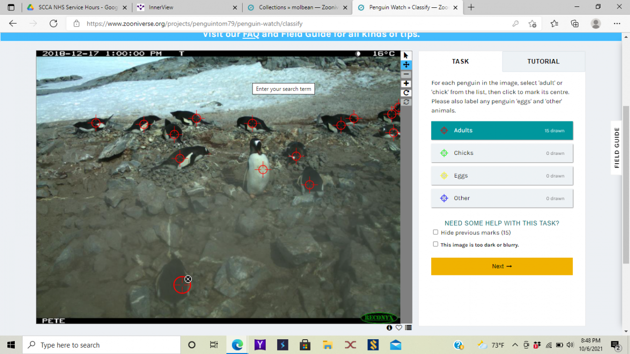Image resolution: width=630 pixels, height=354 pixels.
Task: Open Microsoft Store from the taskbar
Action: 305,345
